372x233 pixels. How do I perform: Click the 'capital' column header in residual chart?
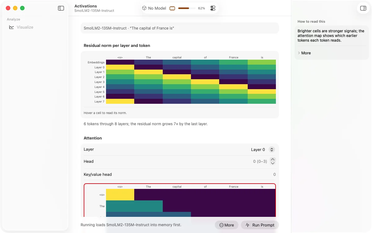(177, 57)
